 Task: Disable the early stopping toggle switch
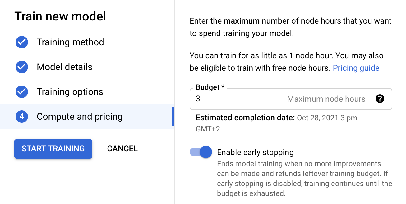(201, 152)
